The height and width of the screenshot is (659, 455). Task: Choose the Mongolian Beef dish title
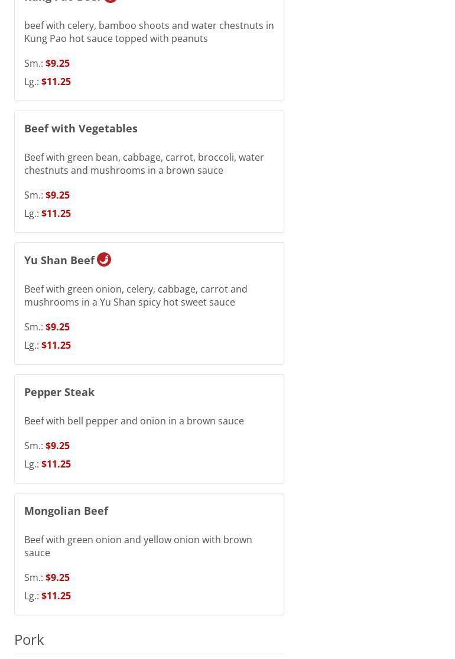[x=66, y=511]
